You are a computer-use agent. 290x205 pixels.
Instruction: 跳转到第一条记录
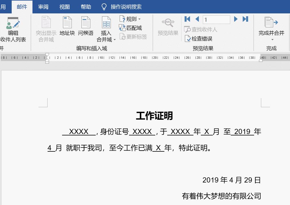pyautogui.click(x=187, y=19)
